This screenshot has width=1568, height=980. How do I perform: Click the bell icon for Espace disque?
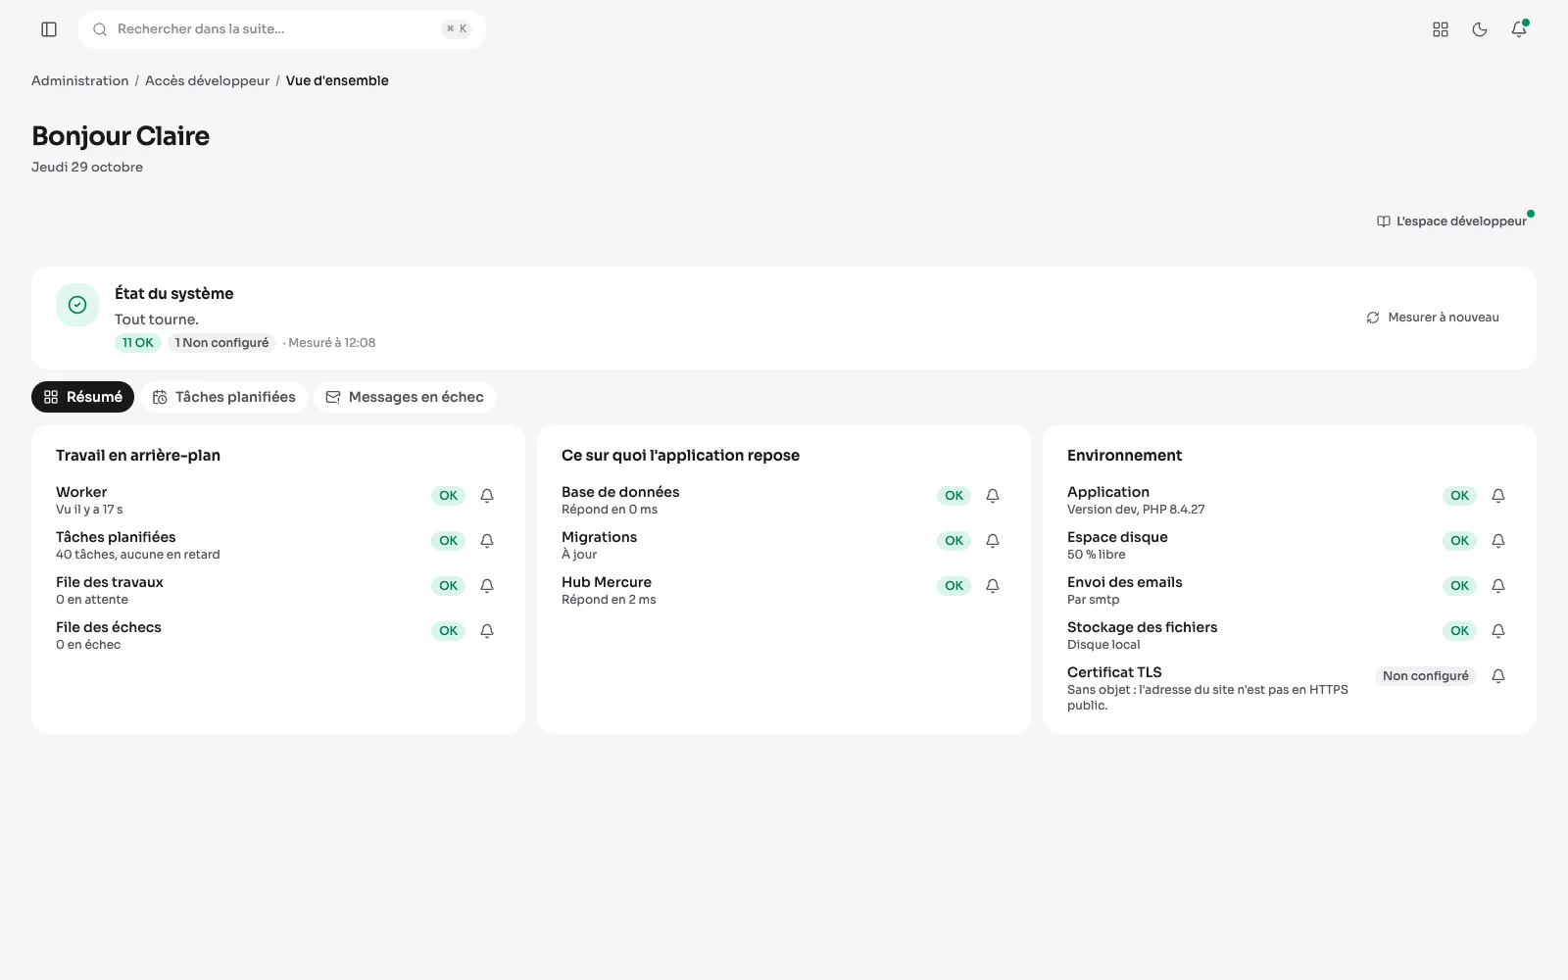pyautogui.click(x=1498, y=541)
